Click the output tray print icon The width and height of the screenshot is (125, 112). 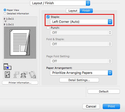7,67
